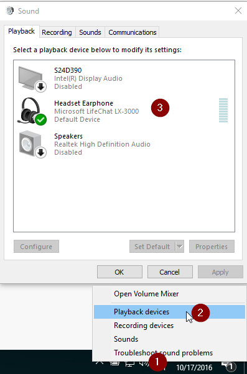The width and height of the screenshot is (247, 374).
Task: Click the Set Default button
Action: [x=152, y=247]
